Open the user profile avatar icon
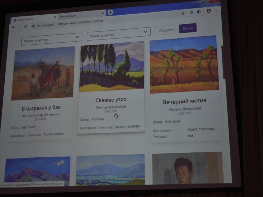Viewport: 263px width, 197px height. (209, 11)
